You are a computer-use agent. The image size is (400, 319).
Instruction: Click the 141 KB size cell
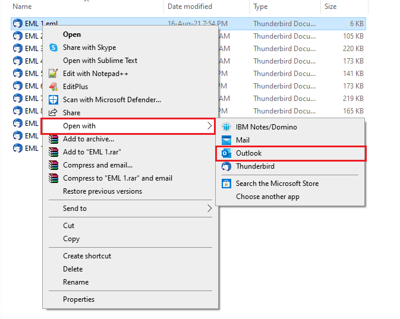point(353,74)
